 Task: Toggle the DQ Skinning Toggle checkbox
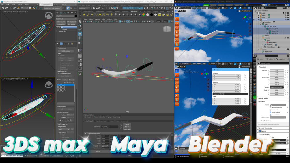[x=59, y=73]
